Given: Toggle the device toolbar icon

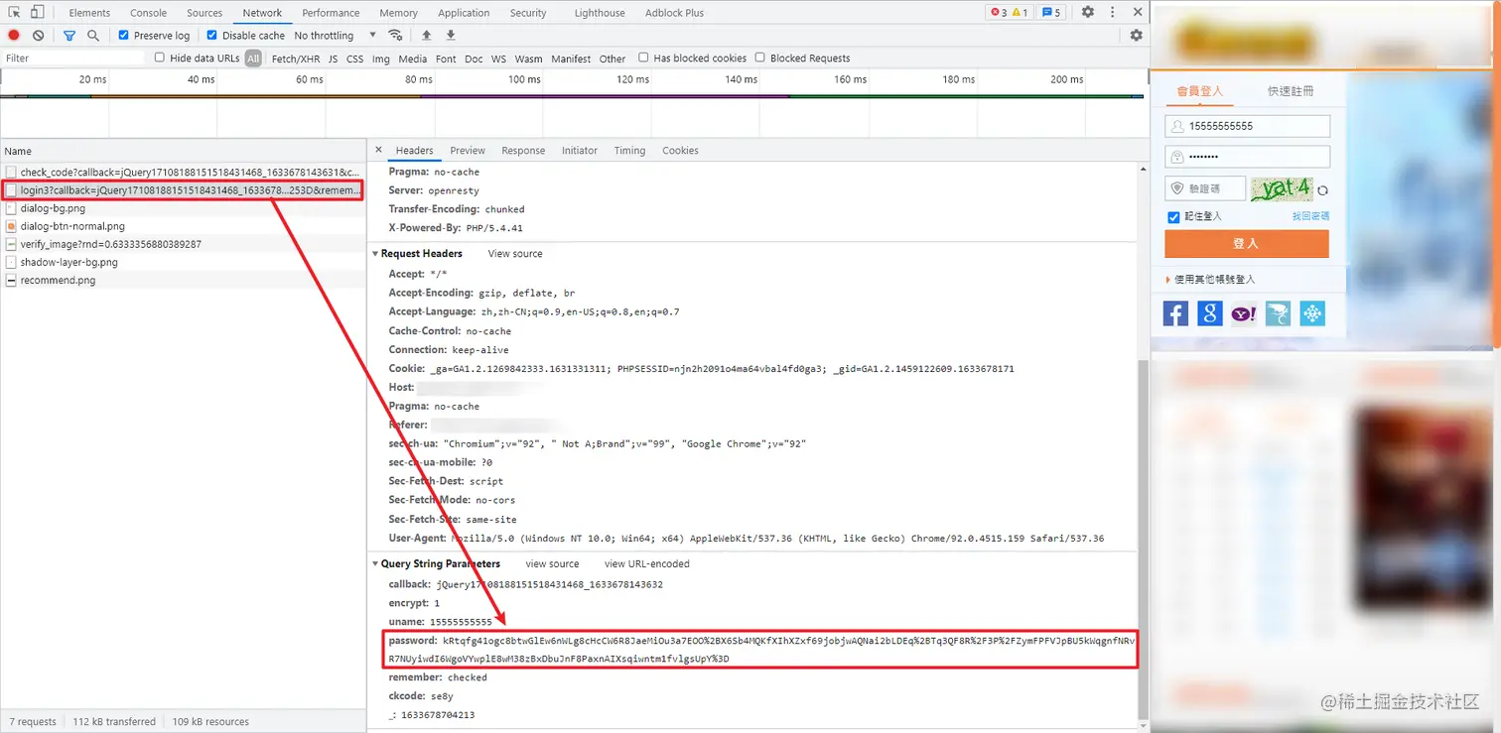Looking at the screenshot, I should coord(37,12).
